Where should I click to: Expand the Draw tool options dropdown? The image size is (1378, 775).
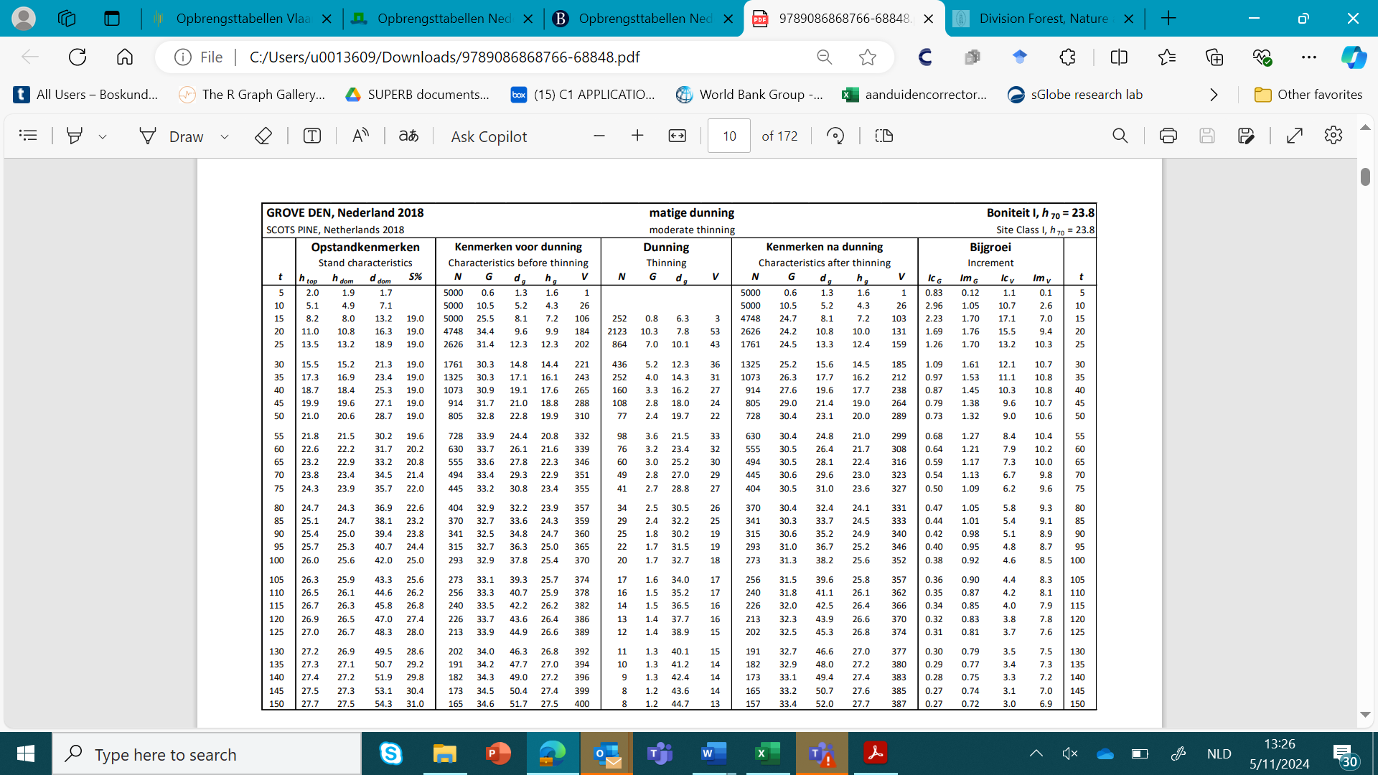225,136
